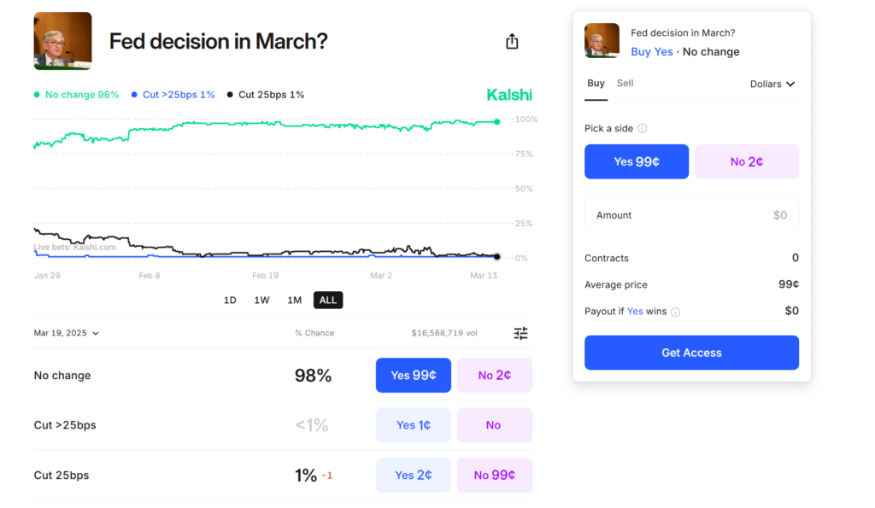Viewport: 875px width, 508px height.
Task: Pick the No 2¢ side in order panel
Action: tap(746, 161)
